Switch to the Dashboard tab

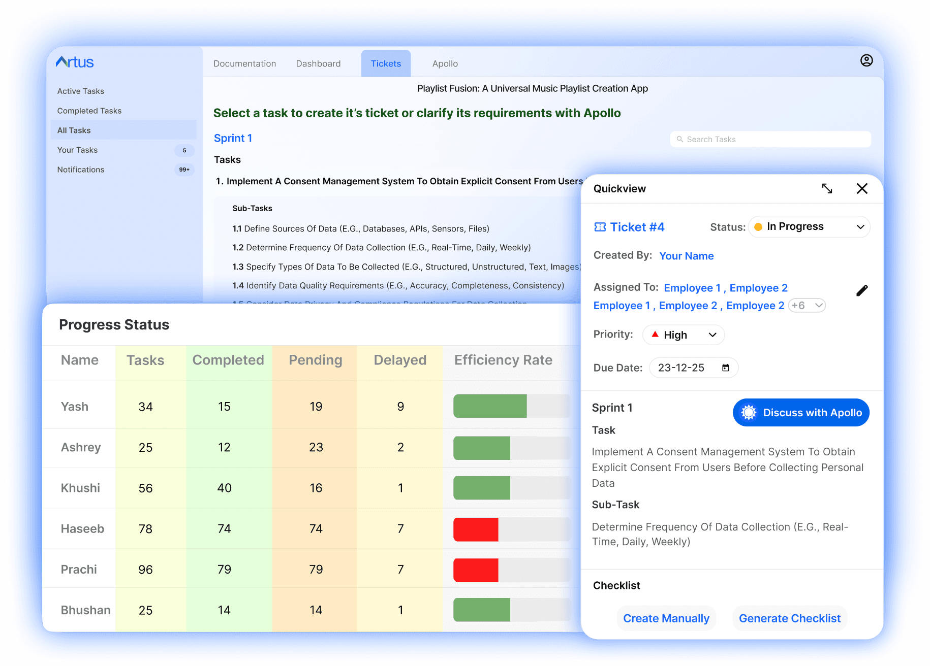pos(318,63)
